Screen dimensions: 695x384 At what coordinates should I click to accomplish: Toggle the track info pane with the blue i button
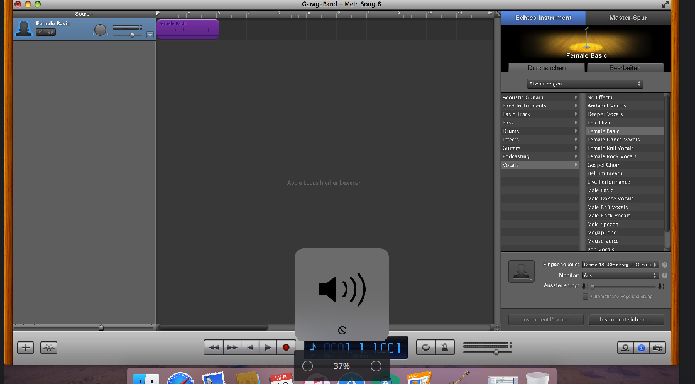click(x=642, y=348)
